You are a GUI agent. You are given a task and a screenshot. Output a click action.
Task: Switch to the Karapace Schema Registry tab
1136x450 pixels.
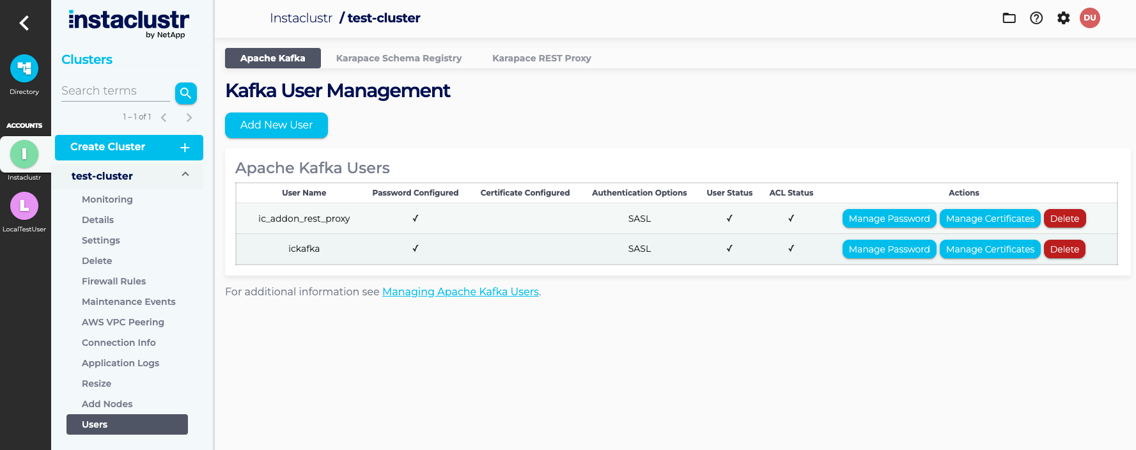click(398, 58)
